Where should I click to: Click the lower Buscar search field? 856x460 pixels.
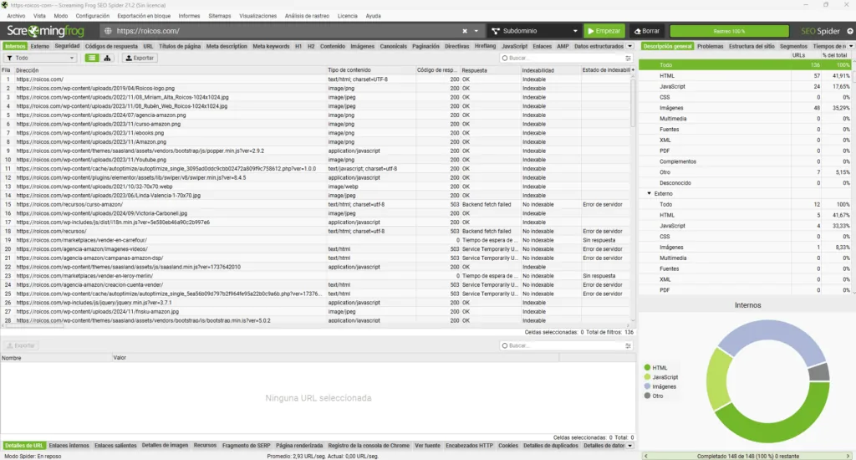[563, 345]
